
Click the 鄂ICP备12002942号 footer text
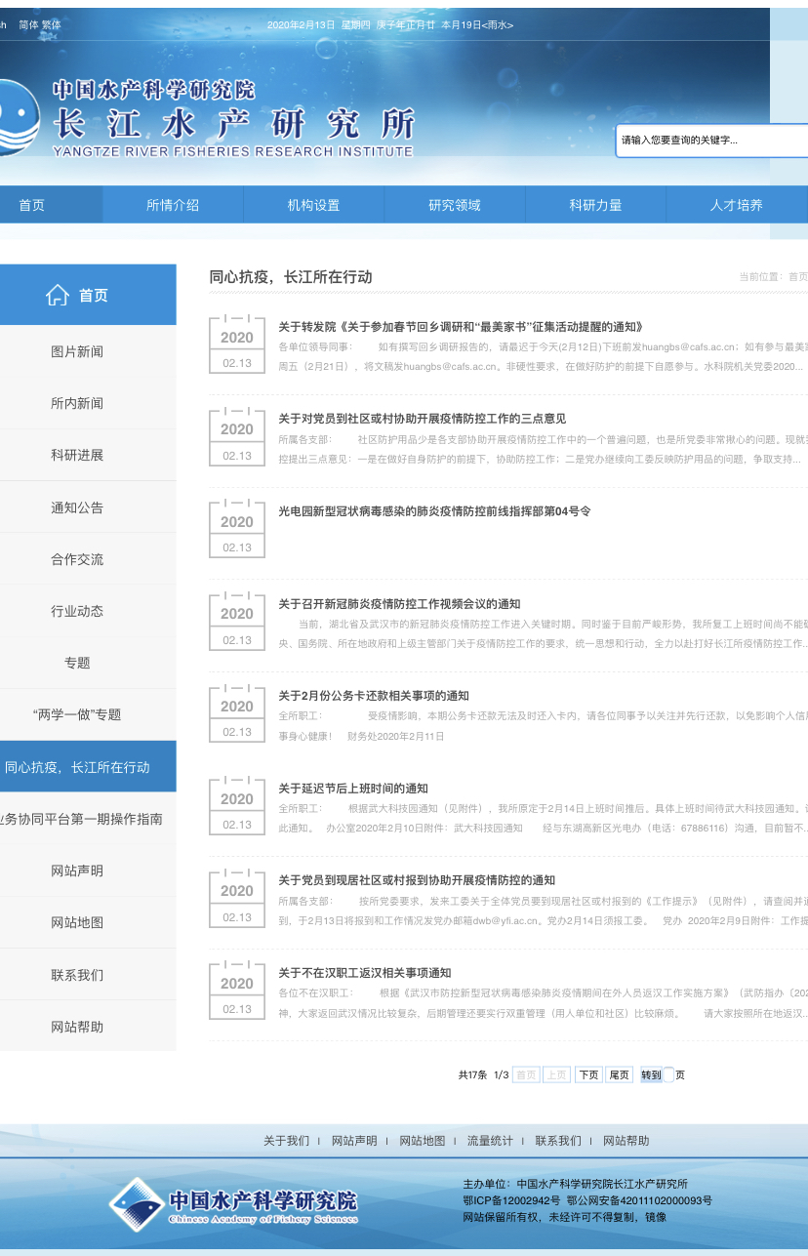click(511, 1200)
